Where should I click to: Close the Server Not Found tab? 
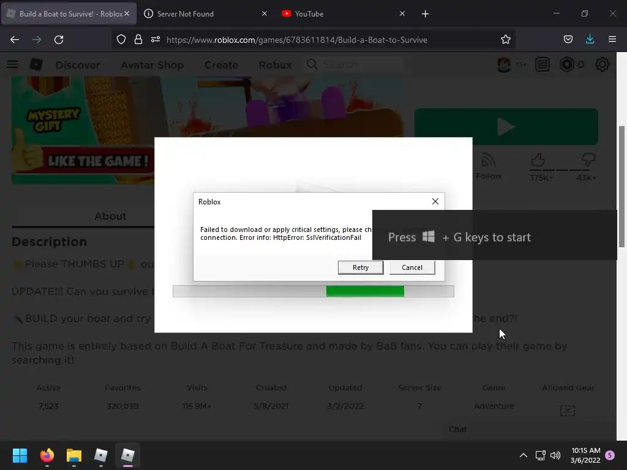click(x=265, y=14)
